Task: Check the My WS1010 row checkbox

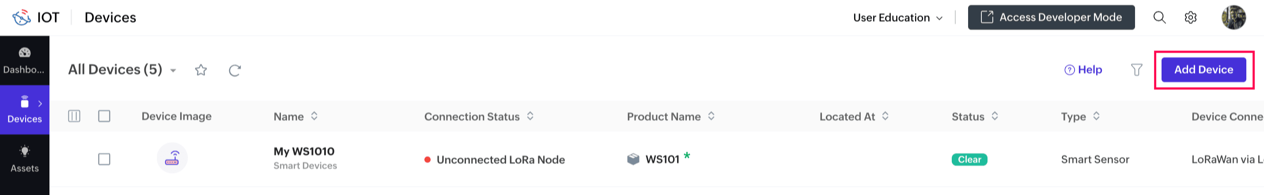Action: 104,159
